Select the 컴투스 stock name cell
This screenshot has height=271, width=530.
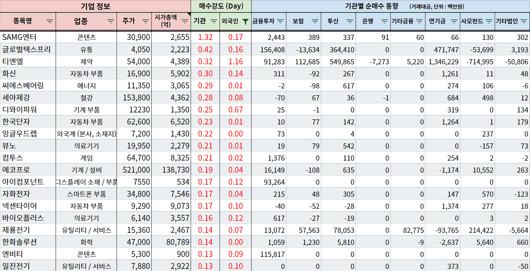pos(28,158)
